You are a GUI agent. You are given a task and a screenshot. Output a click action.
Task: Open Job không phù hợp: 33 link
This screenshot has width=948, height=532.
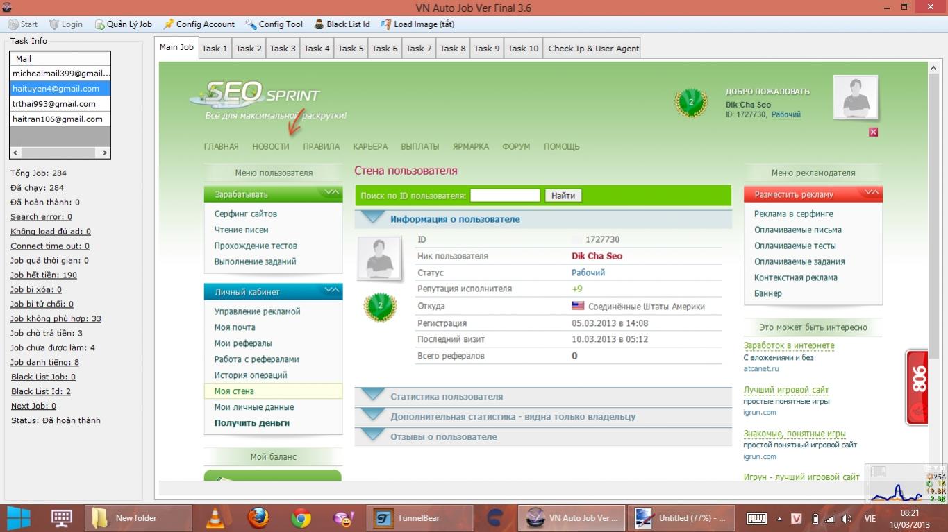tap(56, 319)
